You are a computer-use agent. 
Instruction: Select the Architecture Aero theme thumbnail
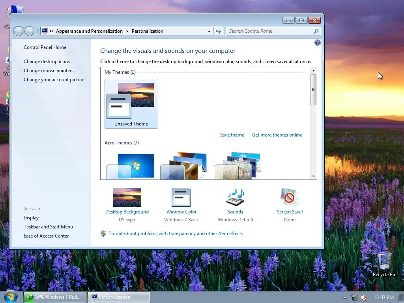(x=184, y=166)
